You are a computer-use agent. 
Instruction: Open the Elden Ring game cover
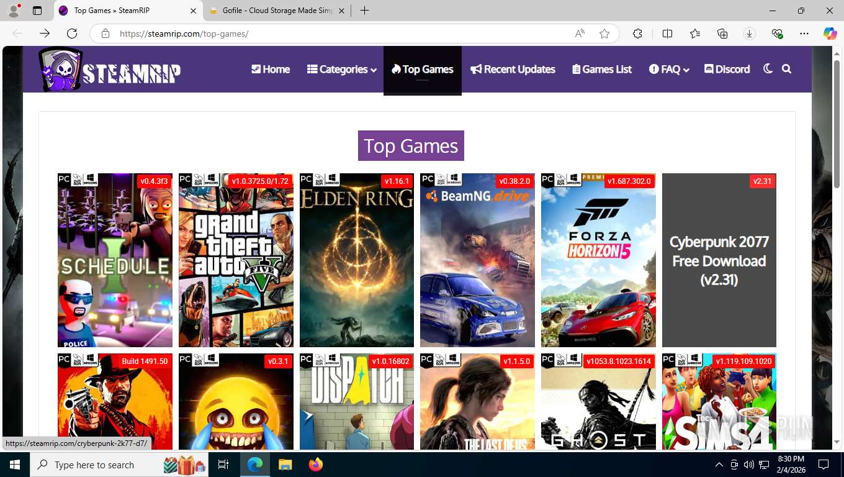357,260
